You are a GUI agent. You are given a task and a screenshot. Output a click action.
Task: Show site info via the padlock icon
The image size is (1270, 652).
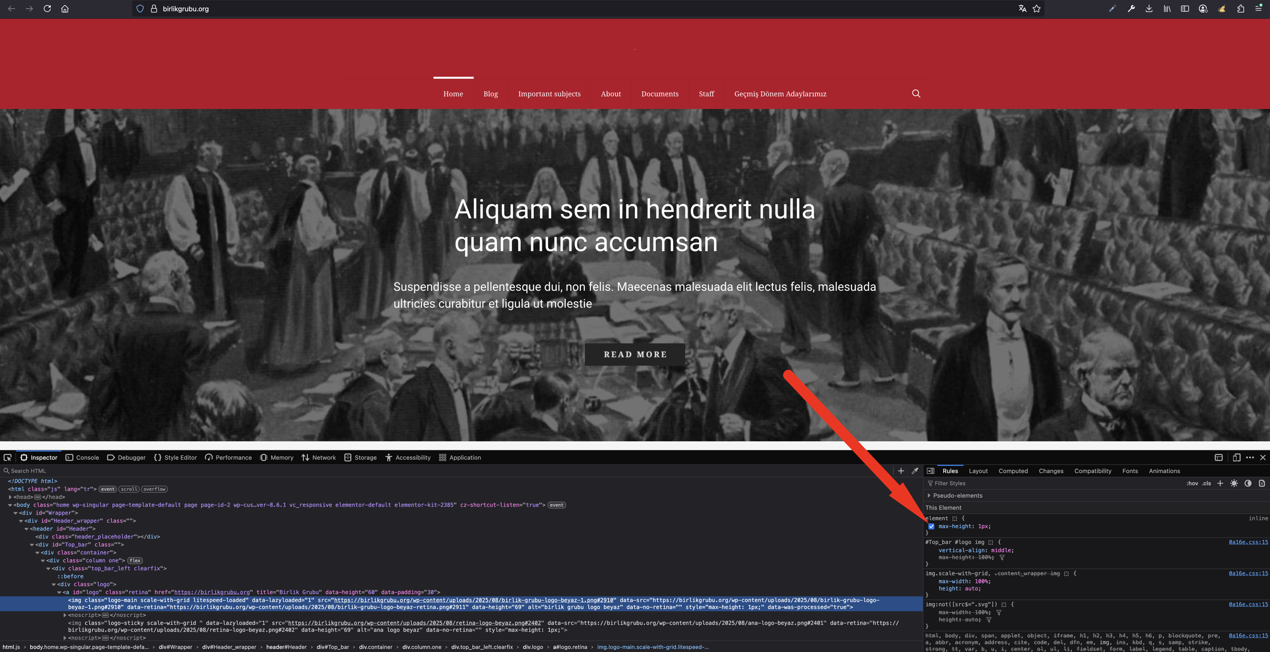(x=154, y=8)
